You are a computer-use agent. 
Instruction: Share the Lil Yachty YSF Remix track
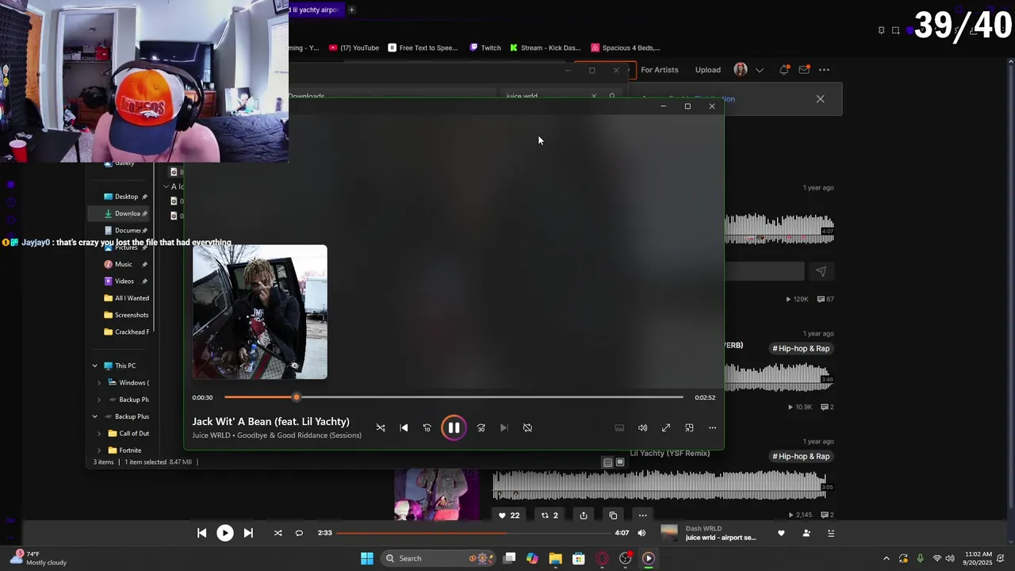[x=583, y=515]
